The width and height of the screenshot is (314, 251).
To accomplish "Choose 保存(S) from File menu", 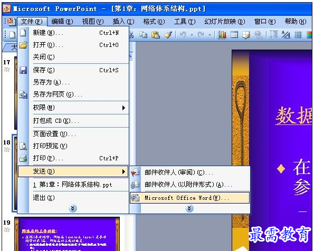I will click(x=73, y=70).
